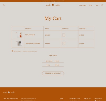This screenshot has height=101, width=106.
Task: Click the footer Customer Care heading
Action: (x=75, y=99)
